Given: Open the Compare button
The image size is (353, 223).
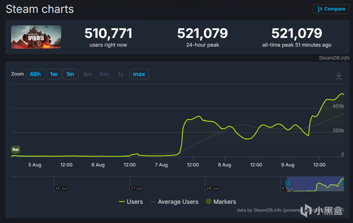Looking at the screenshot, I should point(331,9).
